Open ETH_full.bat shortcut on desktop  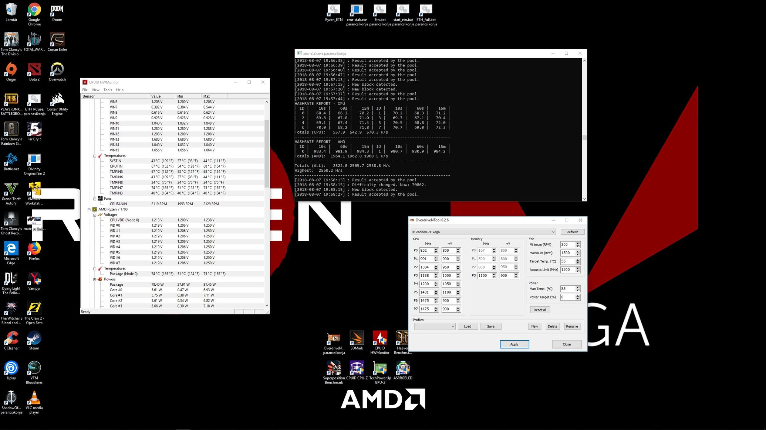pos(426,15)
